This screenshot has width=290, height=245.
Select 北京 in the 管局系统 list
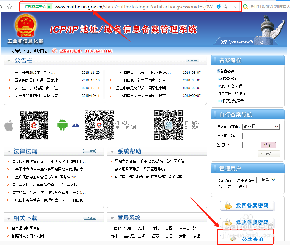coord(128,228)
